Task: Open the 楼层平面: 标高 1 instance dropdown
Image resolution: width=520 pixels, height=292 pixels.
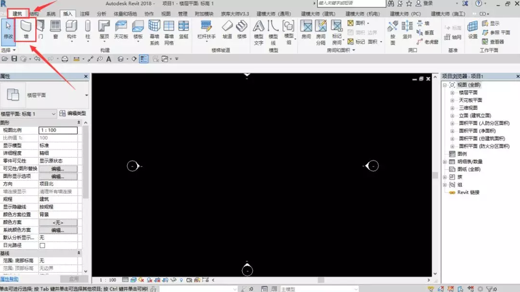Action: (x=29, y=114)
